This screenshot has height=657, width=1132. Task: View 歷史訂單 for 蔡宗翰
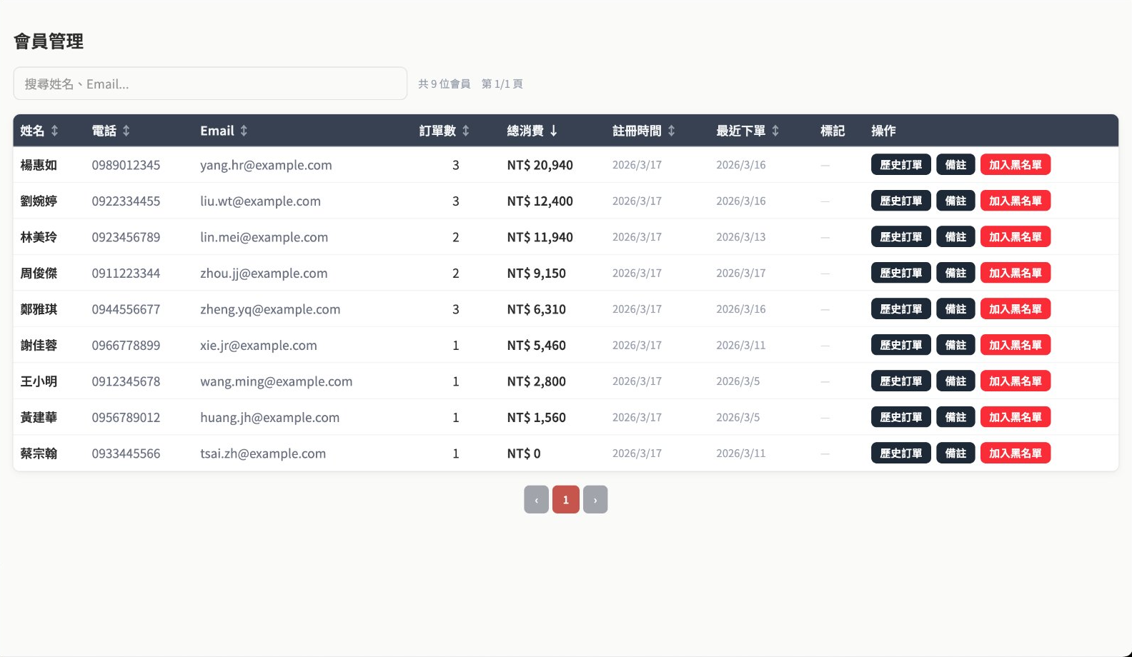[x=900, y=453]
